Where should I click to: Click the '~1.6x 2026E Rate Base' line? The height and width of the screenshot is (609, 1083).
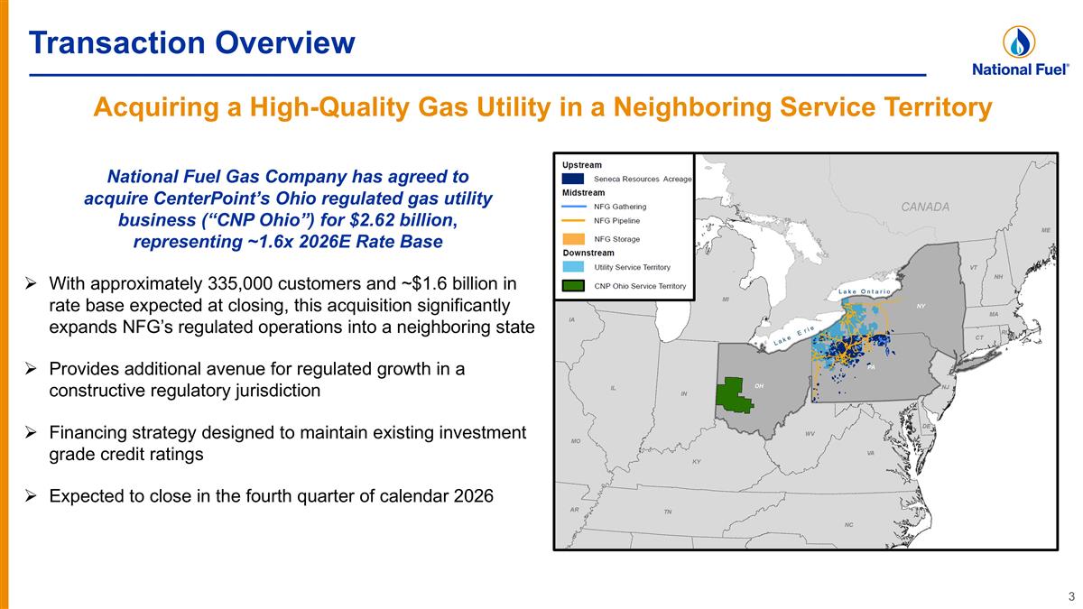(x=288, y=242)
